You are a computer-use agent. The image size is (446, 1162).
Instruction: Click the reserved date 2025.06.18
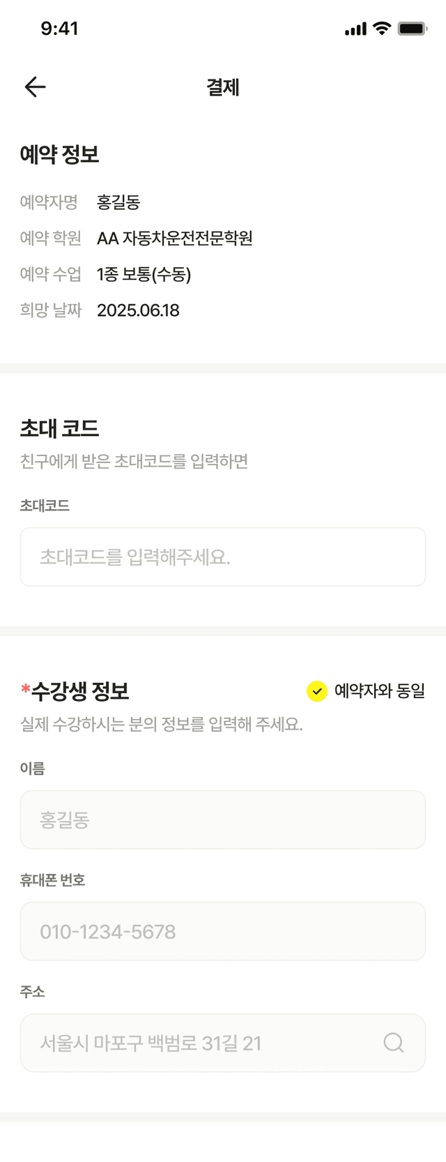(138, 310)
